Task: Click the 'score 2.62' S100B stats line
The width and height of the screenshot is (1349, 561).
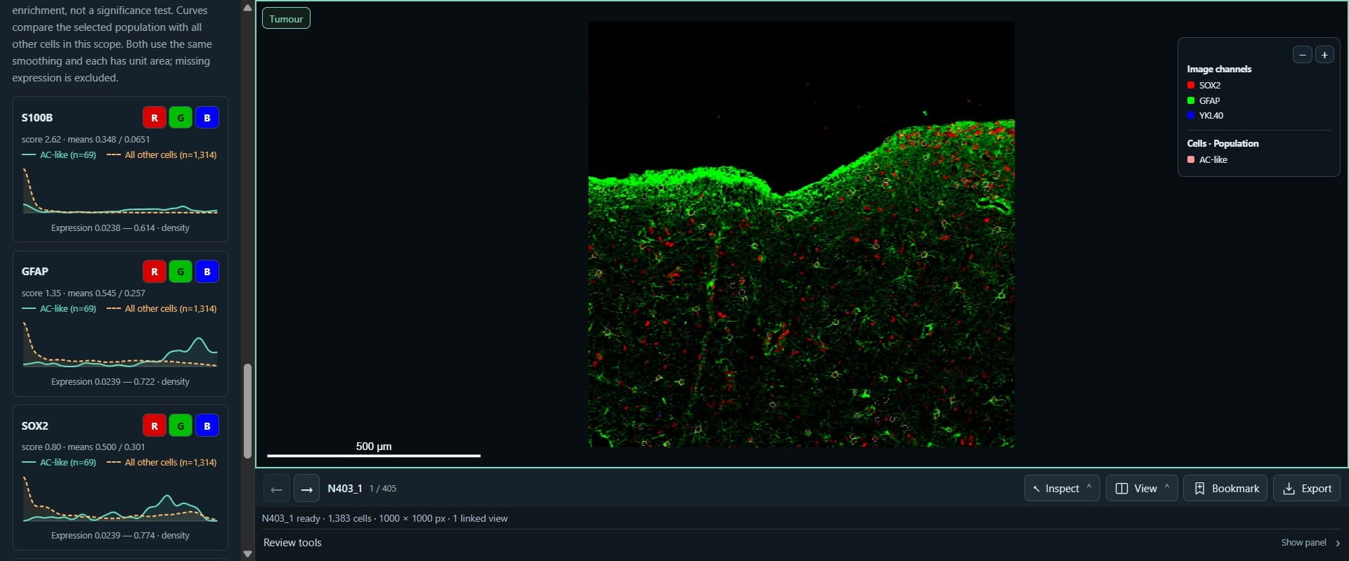Action: coord(86,139)
